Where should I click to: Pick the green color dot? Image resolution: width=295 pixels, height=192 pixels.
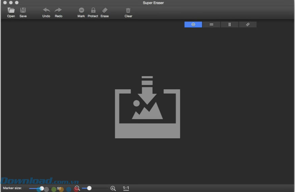[54, 189]
